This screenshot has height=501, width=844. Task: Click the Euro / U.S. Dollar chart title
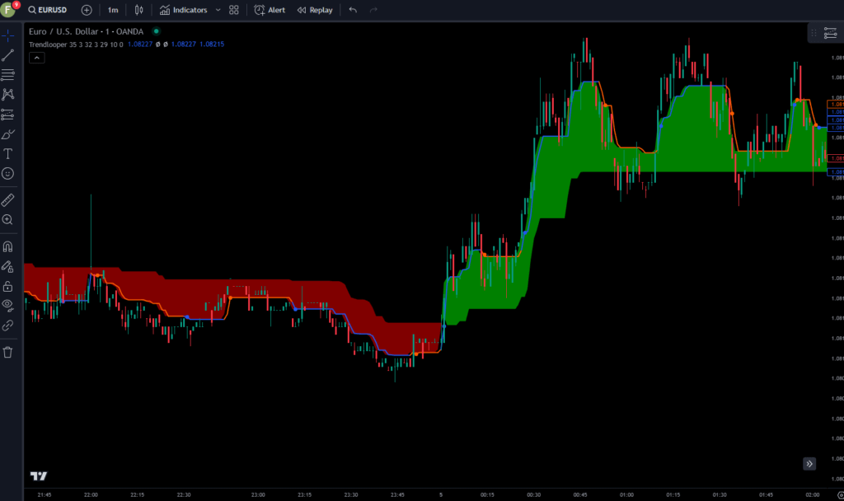(86, 32)
